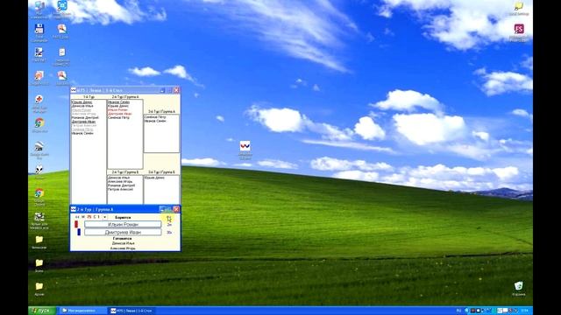Select Денисов Илья in the 1-й Тур list

point(82,106)
